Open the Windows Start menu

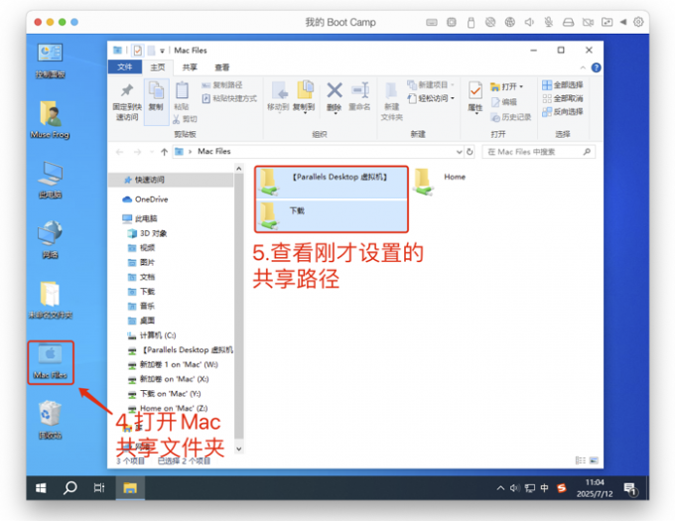tap(41, 488)
